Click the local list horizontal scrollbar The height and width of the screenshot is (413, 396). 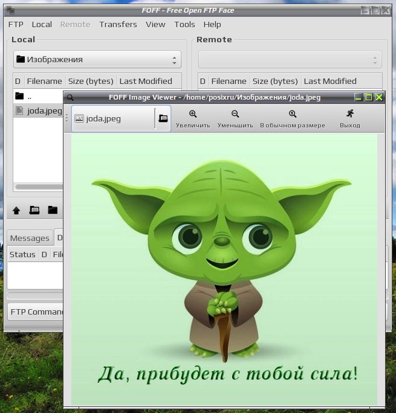[x=39, y=187]
